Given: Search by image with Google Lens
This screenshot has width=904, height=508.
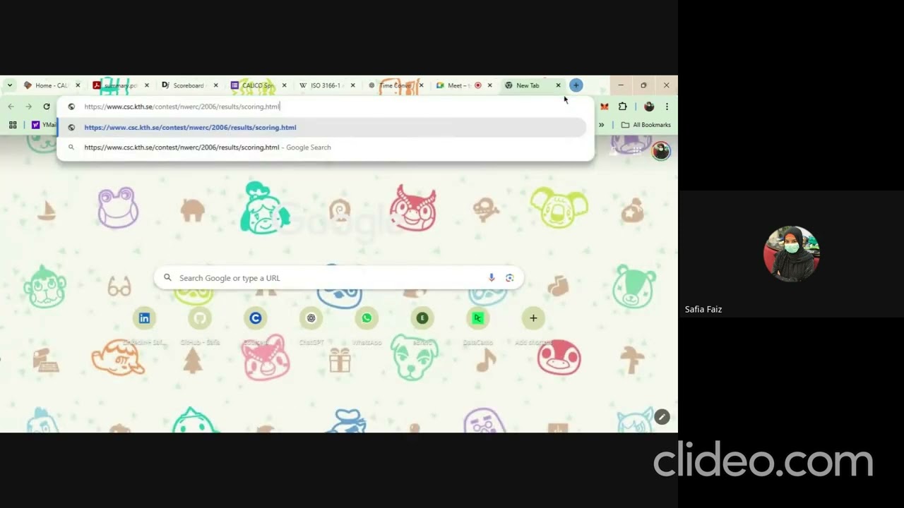Looking at the screenshot, I should pyautogui.click(x=509, y=278).
